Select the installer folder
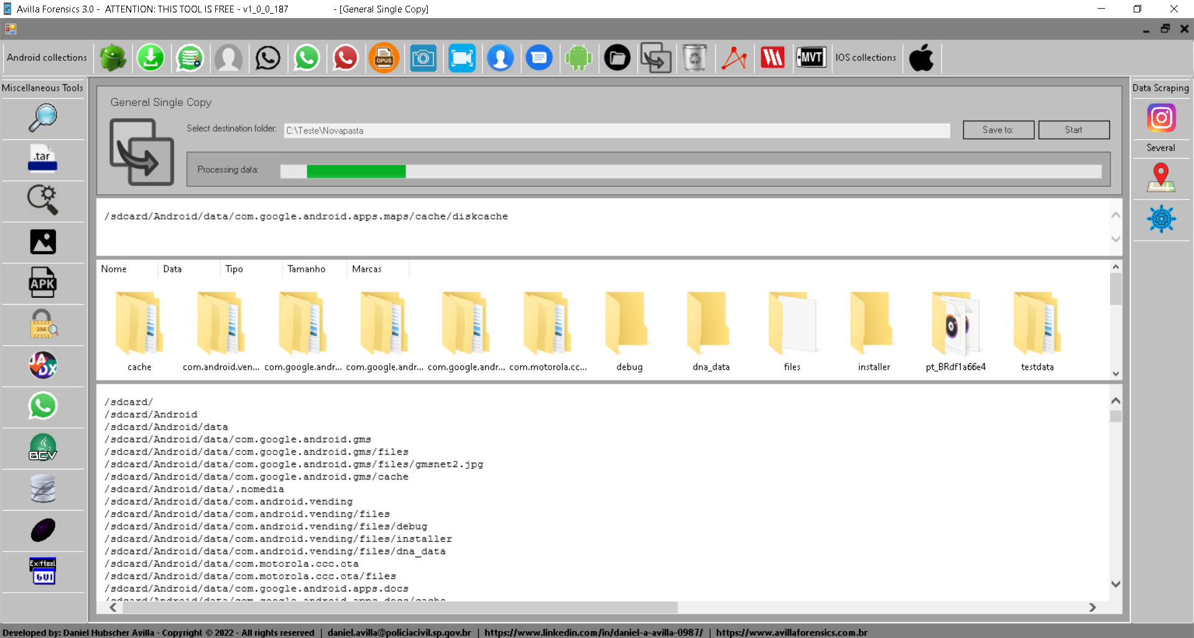 pyautogui.click(x=874, y=331)
